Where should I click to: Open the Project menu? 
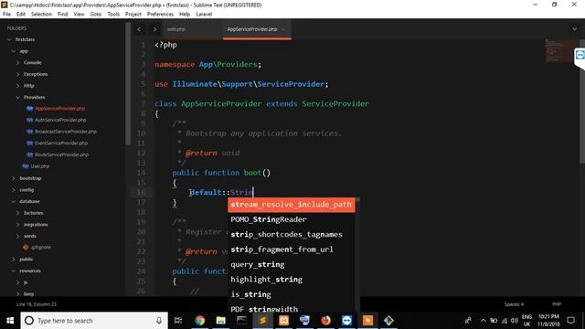(133, 15)
